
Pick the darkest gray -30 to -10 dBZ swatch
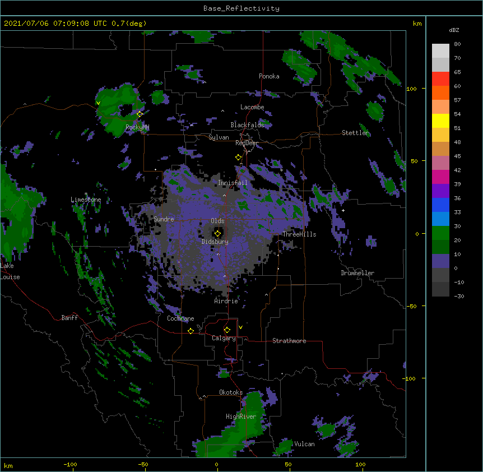tap(440, 289)
